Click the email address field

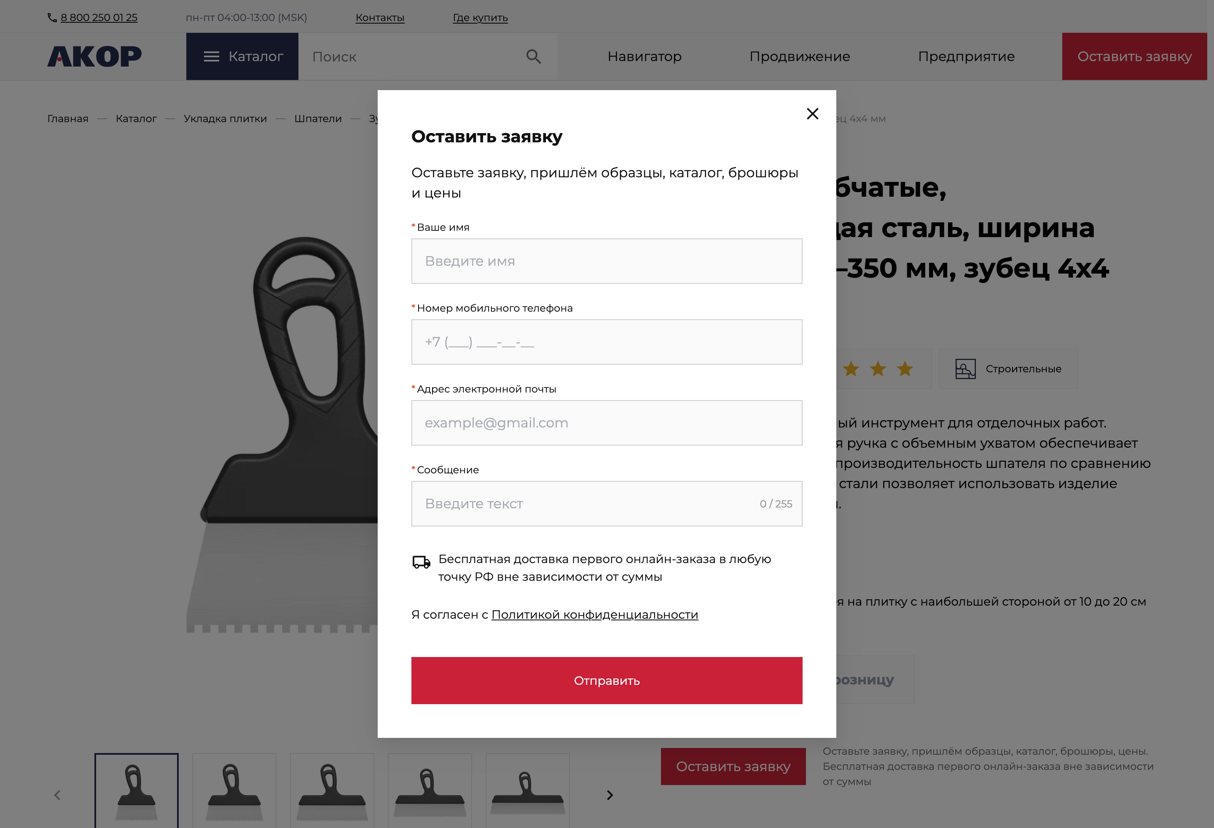(x=607, y=423)
